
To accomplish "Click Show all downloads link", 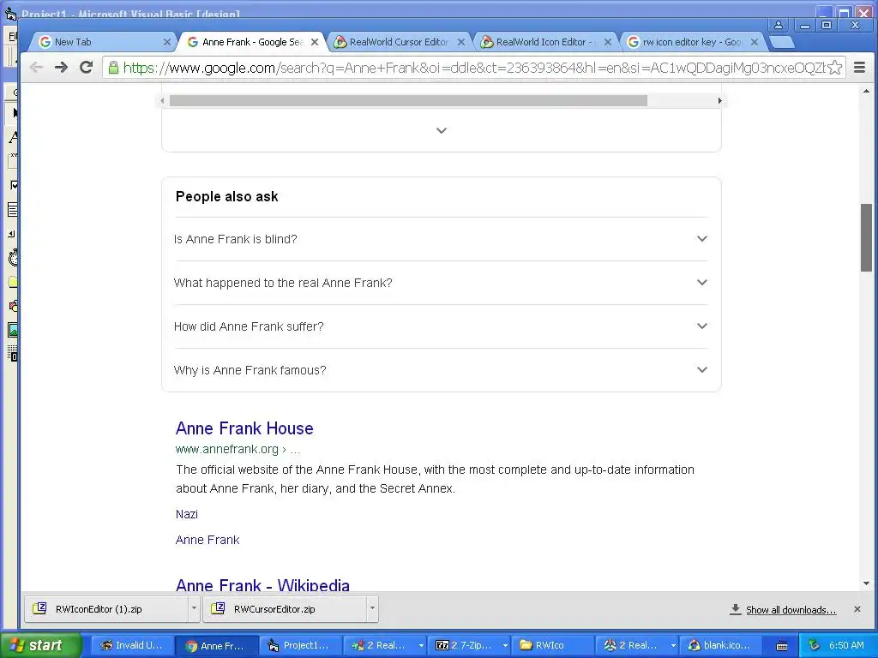I will point(791,610).
